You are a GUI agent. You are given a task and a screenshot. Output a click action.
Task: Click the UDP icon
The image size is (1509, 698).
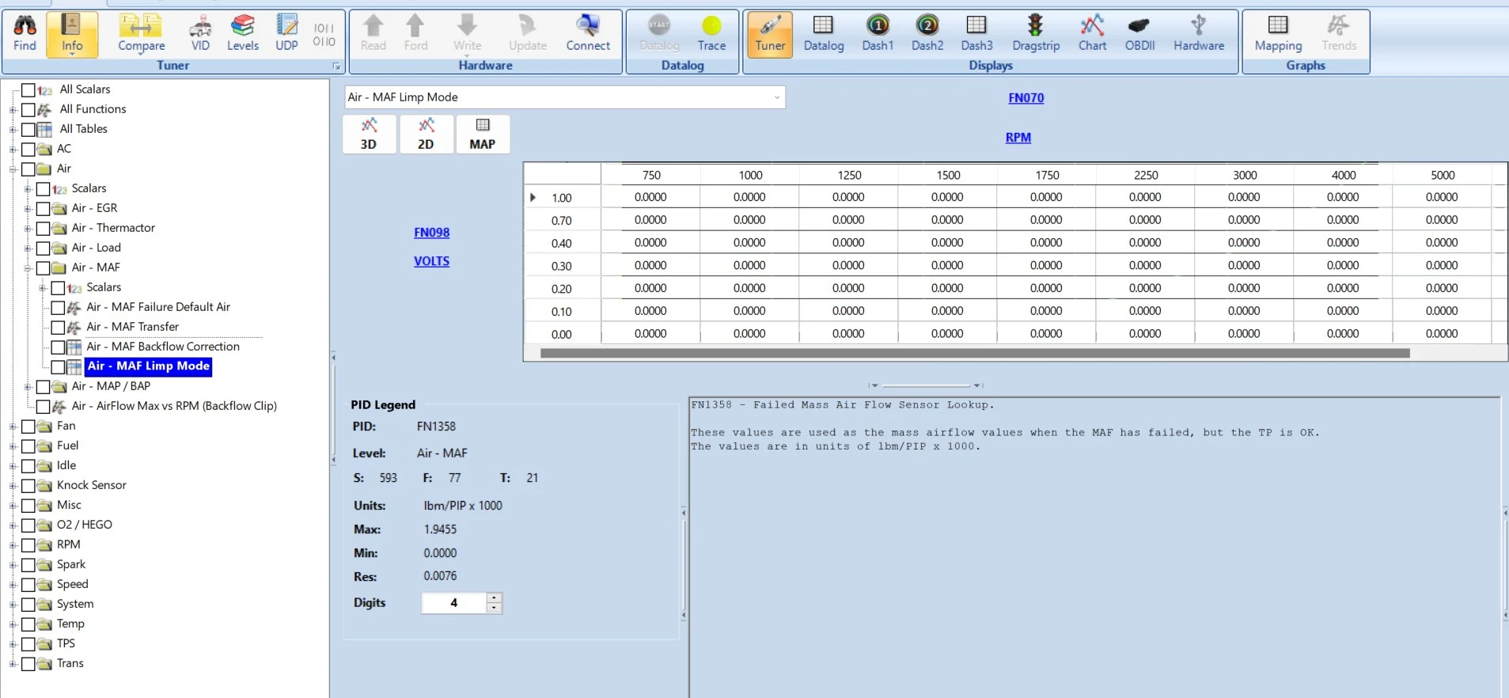point(286,34)
